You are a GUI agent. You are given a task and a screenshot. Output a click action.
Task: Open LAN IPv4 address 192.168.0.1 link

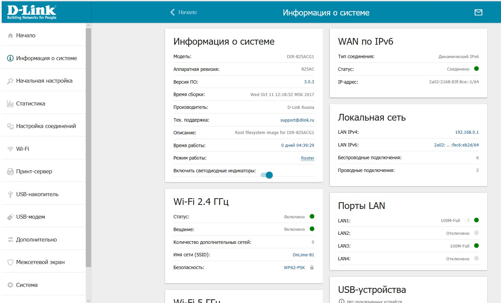coord(467,132)
